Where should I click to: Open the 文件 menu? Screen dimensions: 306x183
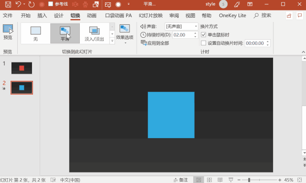pyautogui.click(x=8, y=15)
